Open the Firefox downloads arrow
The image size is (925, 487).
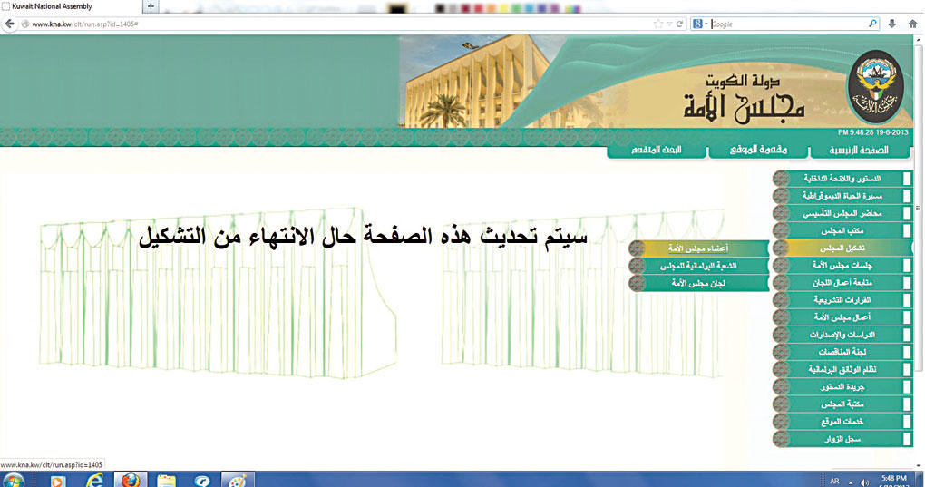pyautogui.click(x=892, y=24)
